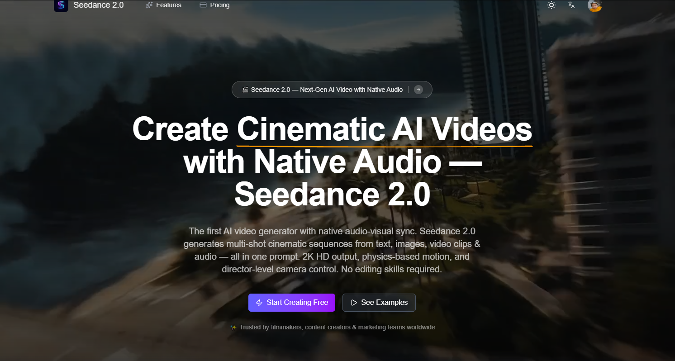Click the underlined Cinematic AI Videos headline

pyautogui.click(x=384, y=130)
